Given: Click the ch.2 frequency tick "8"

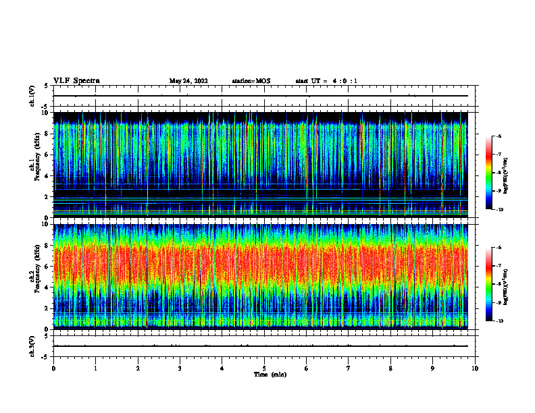Looking at the screenshot, I should (47, 246).
